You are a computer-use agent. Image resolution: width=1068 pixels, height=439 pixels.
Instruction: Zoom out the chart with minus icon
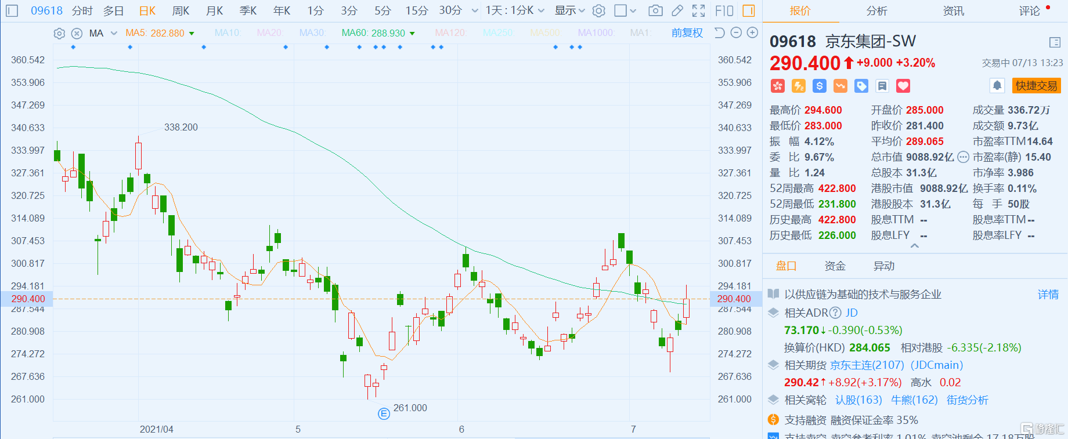click(736, 33)
